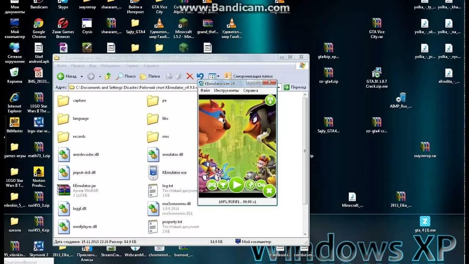Select the log.txt file
Screen dimensions: 469x264
coord(172,190)
